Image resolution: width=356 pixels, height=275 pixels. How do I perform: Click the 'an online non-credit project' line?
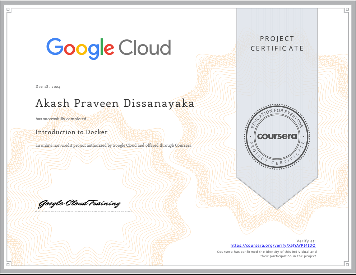pyautogui.click(x=113, y=145)
